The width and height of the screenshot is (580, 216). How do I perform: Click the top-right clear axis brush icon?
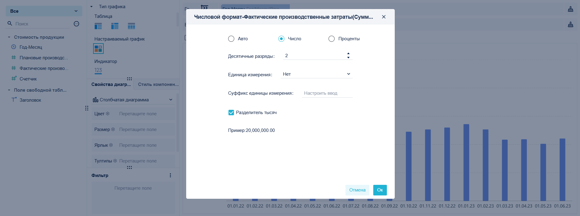pyautogui.click(x=571, y=9)
